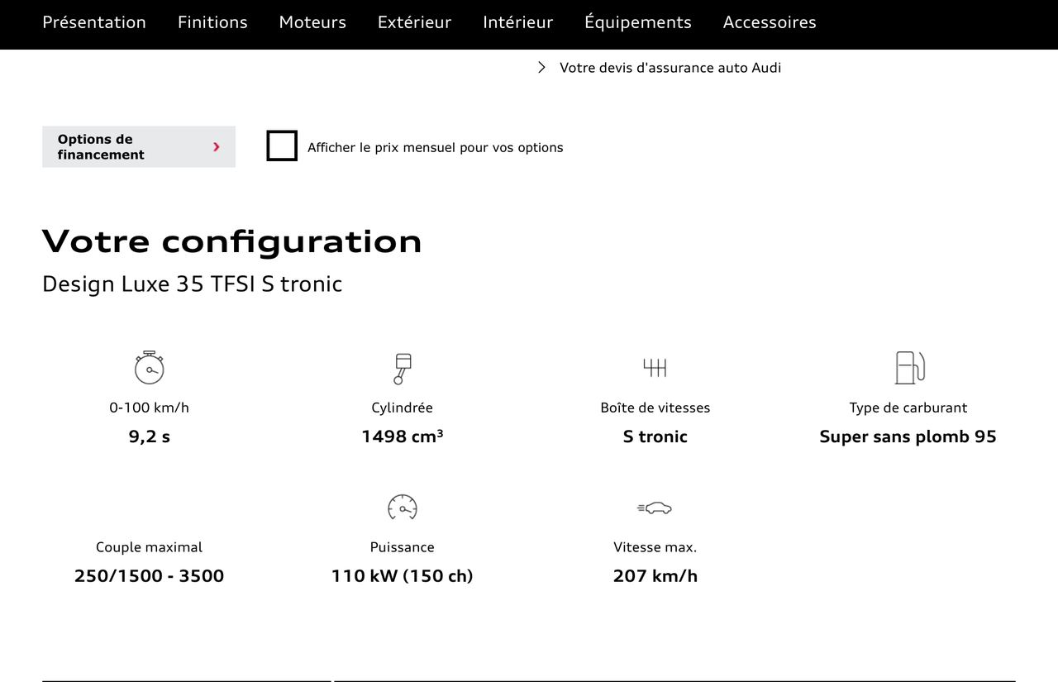This screenshot has height=682, width=1058.
Task: Navigate to the Intérieur tab
Action: 517,22
